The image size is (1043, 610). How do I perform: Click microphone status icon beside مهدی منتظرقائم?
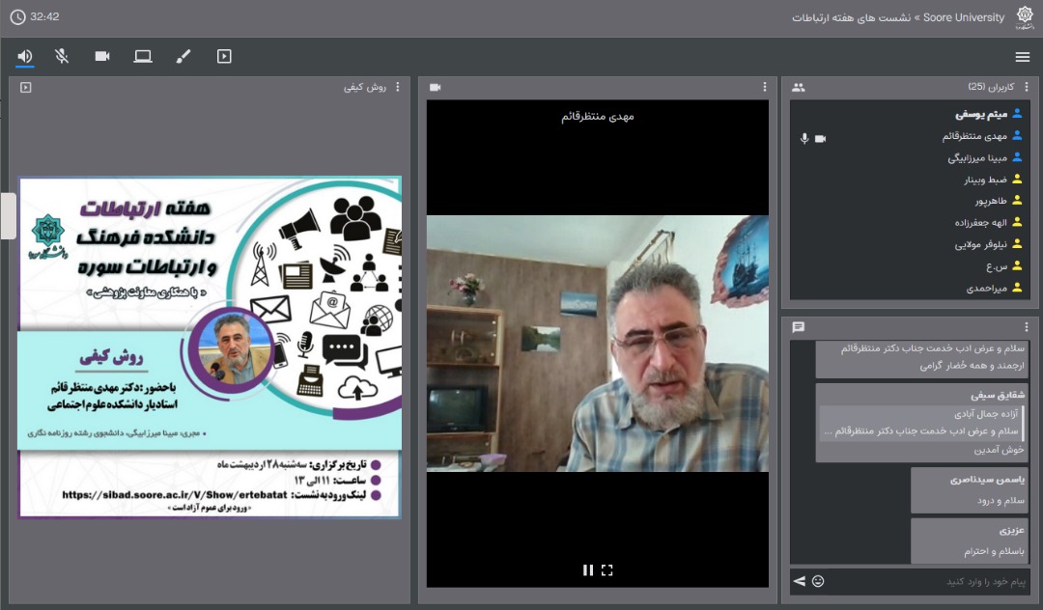tap(804, 138)
